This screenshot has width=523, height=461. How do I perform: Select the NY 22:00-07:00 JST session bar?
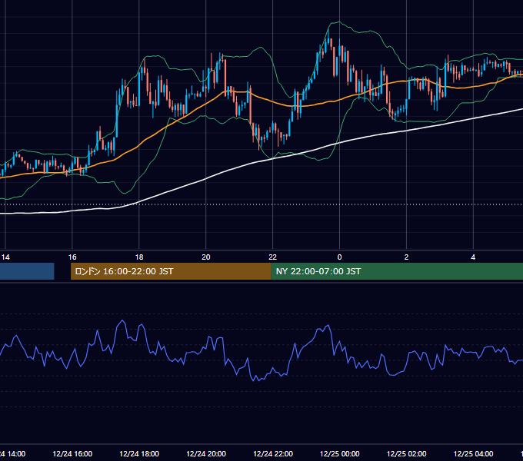point(397,271)
